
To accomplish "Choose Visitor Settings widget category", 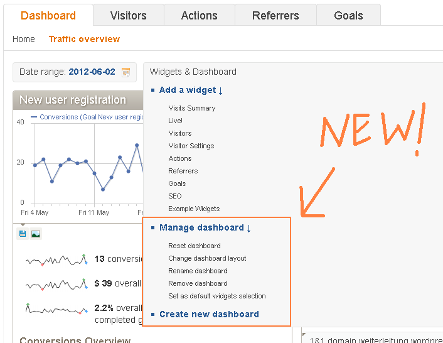I will point(191,146).
